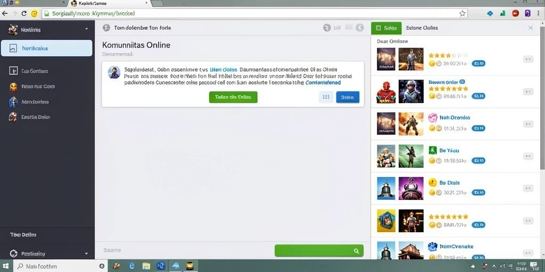Focus the Windows taskbar search box
This screenshot has height=272, width=545.
coord(60,266)
